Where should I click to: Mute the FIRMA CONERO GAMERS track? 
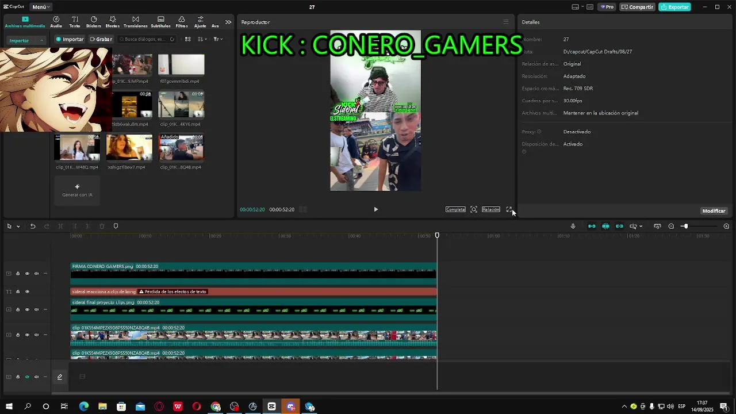pyautogui.click(x=36, y=274)
